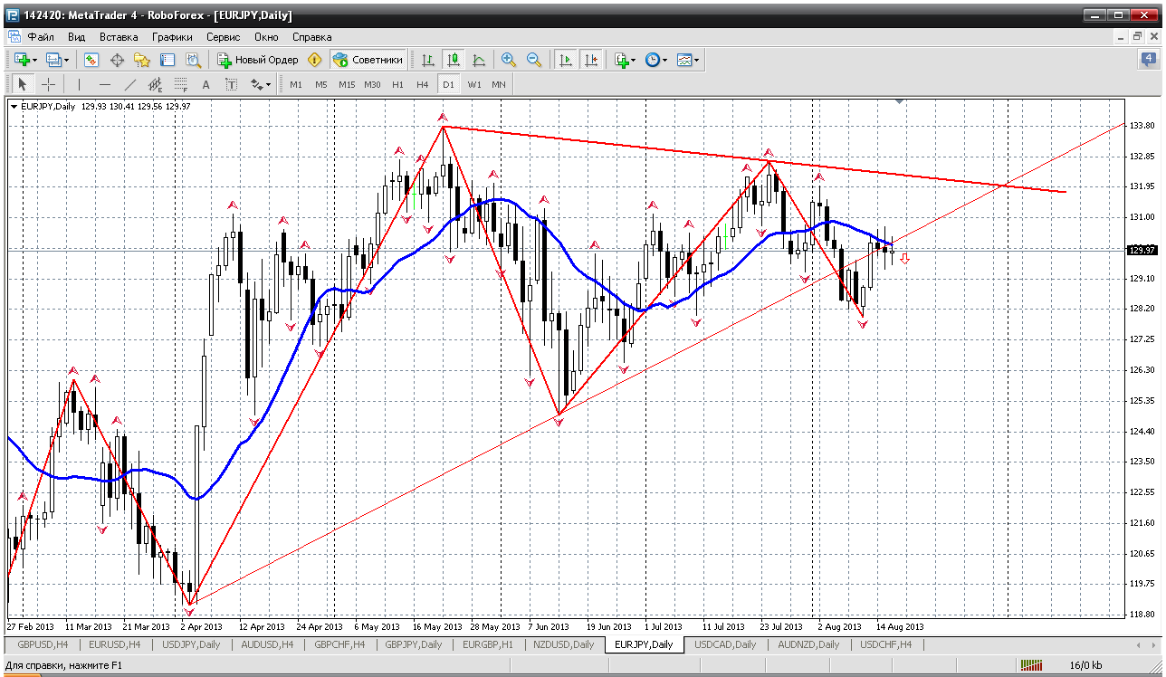1166x677 pixels.
Task: Select the Text tool labeled A
Action: (206, 84)
